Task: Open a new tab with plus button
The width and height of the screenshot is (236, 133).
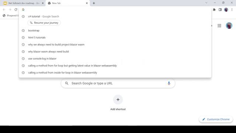Action: pos(94,3)
